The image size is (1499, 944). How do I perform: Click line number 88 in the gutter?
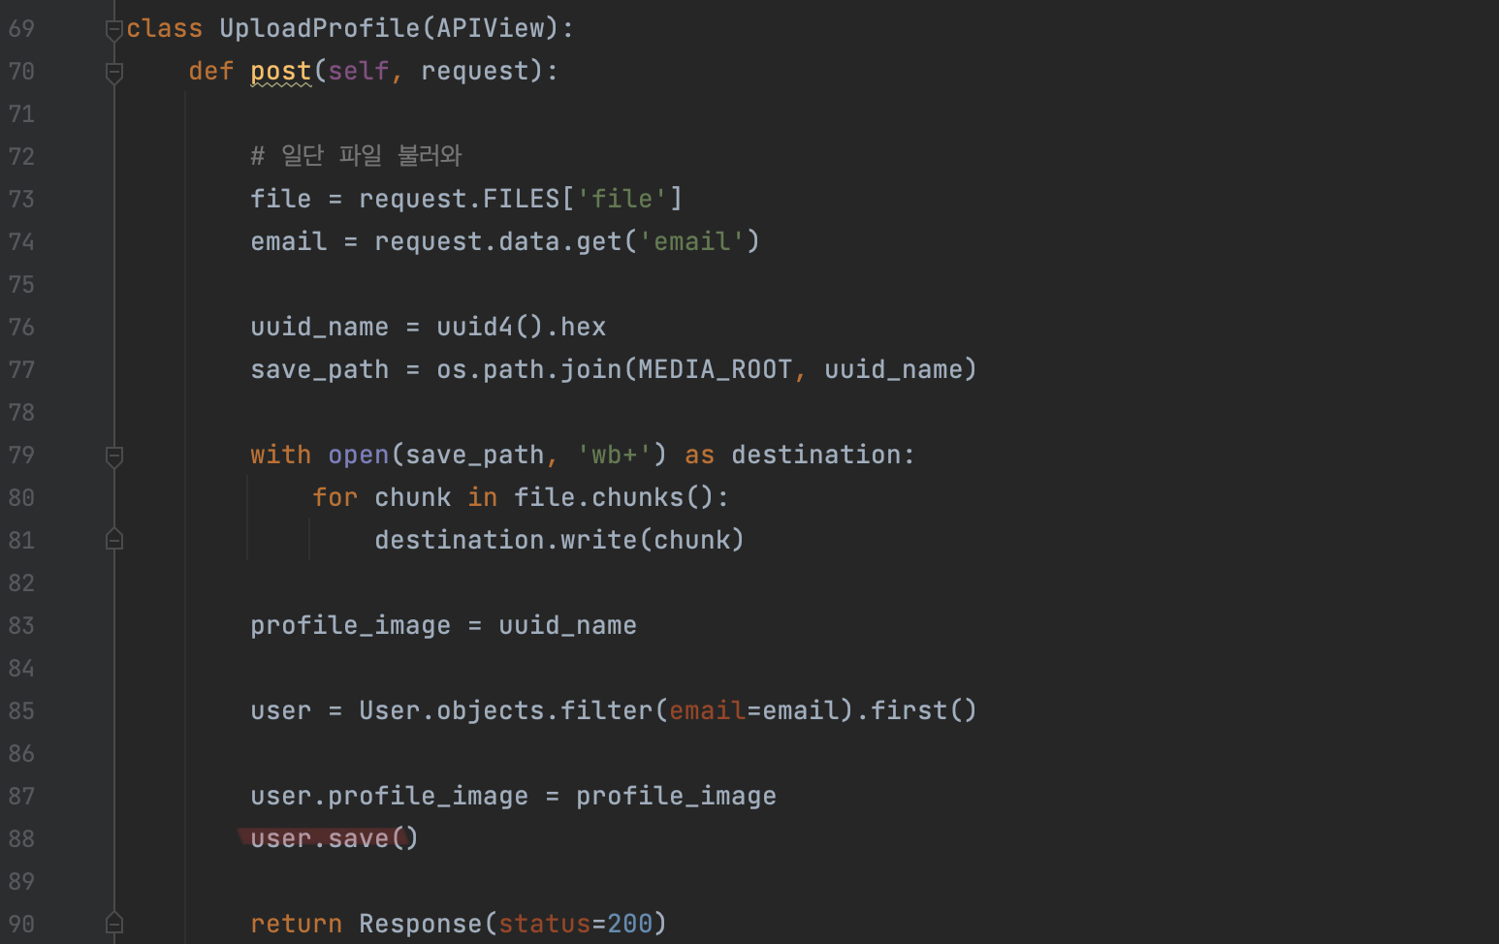21,838
